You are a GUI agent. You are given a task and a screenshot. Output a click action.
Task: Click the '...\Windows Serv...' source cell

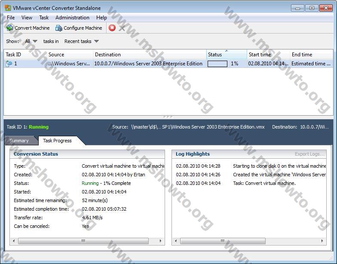pyautogui.click(x=69, y=64)
